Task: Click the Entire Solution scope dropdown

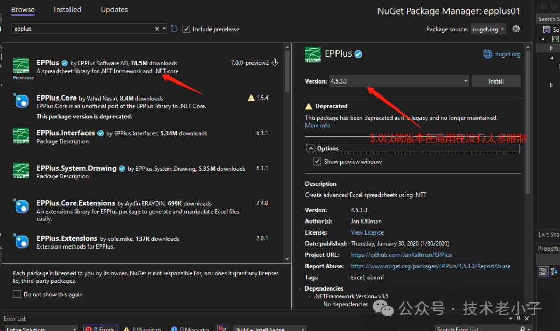Action: coord(41,328)
